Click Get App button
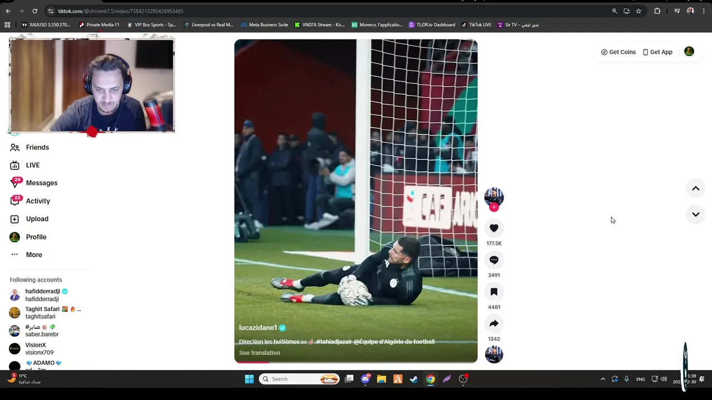The height and width of the screenshot is (400, 712). pos(657,52)
